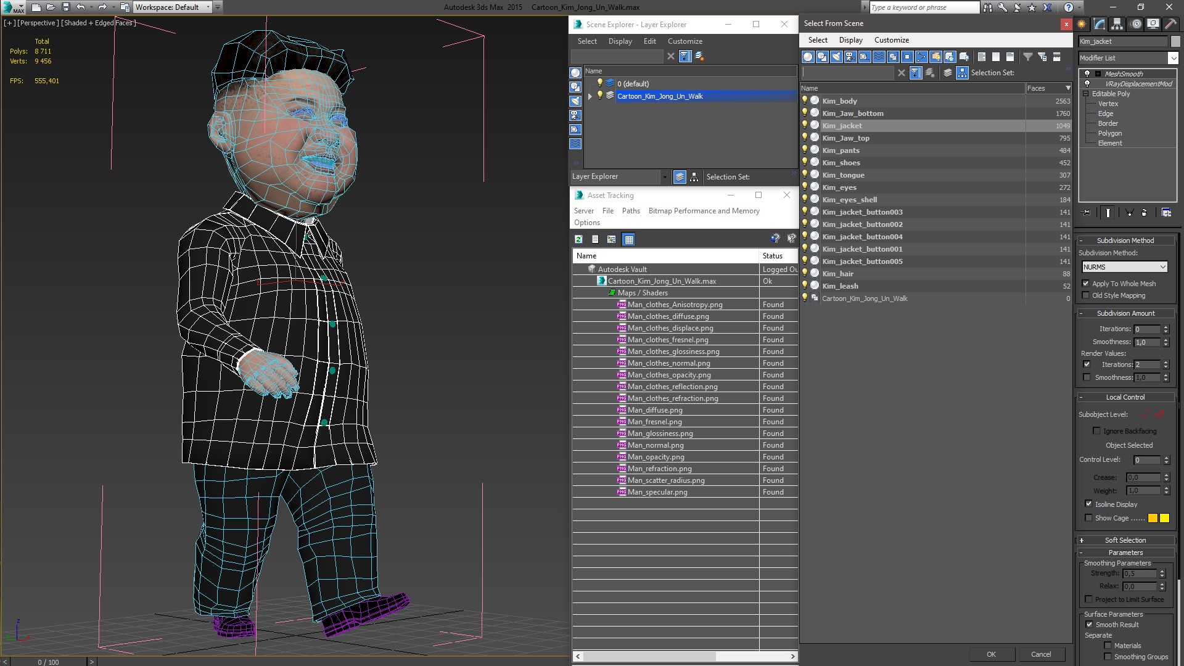Open Layer Explorer dropdown arrow
1184x666 pixels.
(664, 177)
